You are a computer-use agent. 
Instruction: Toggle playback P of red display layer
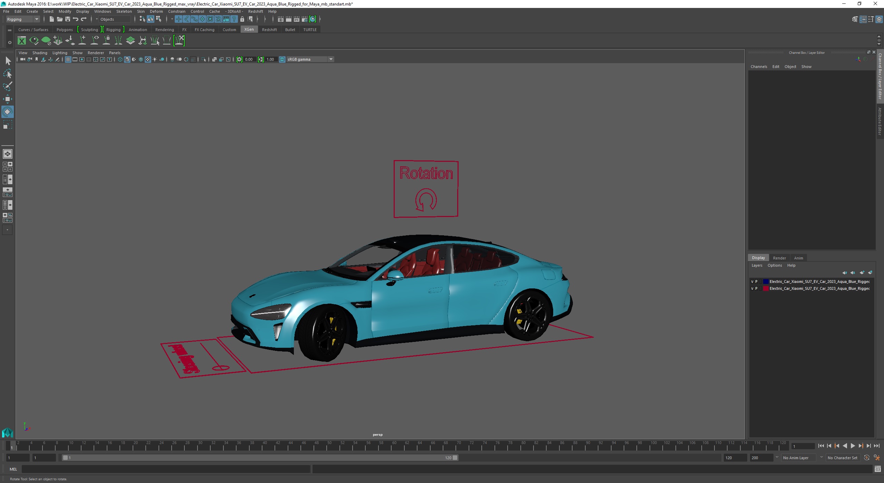tap(756, 288)
